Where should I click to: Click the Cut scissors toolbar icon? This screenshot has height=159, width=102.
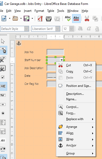tap(87, 19)
